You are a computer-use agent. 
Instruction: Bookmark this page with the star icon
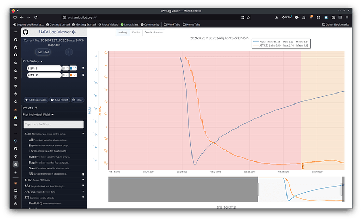[248, 17]
